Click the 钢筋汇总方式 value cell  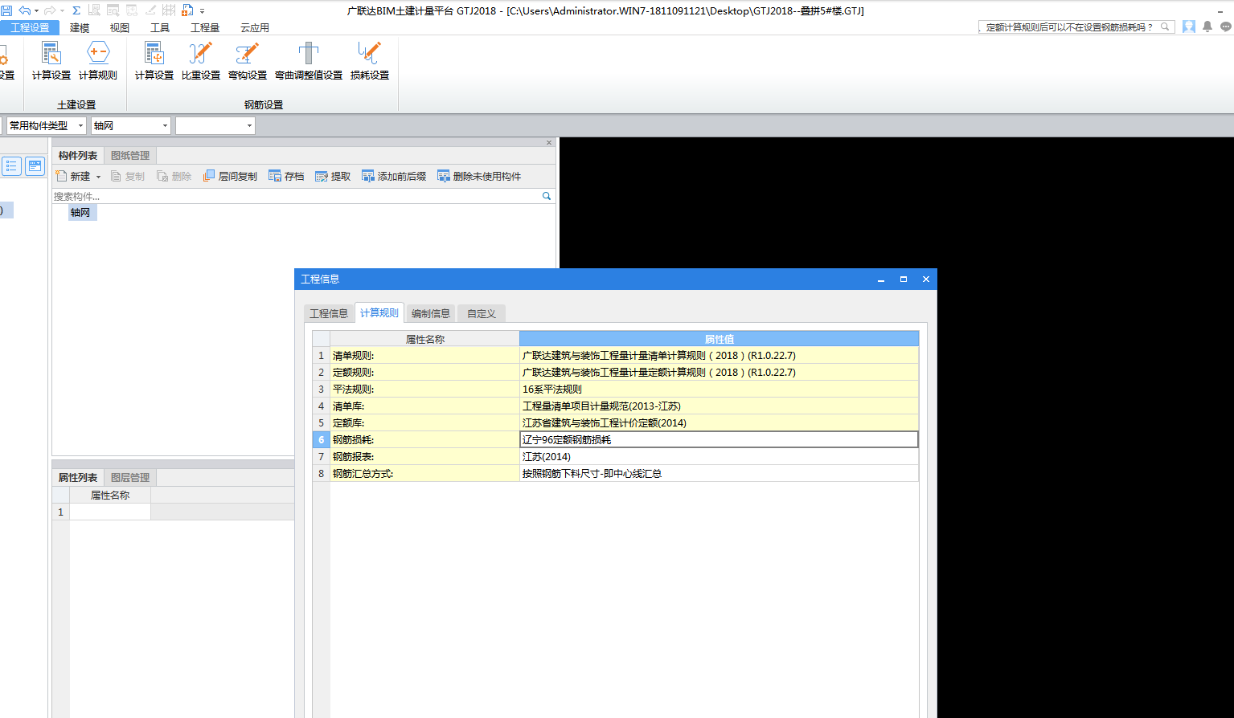tap(719, 473)
